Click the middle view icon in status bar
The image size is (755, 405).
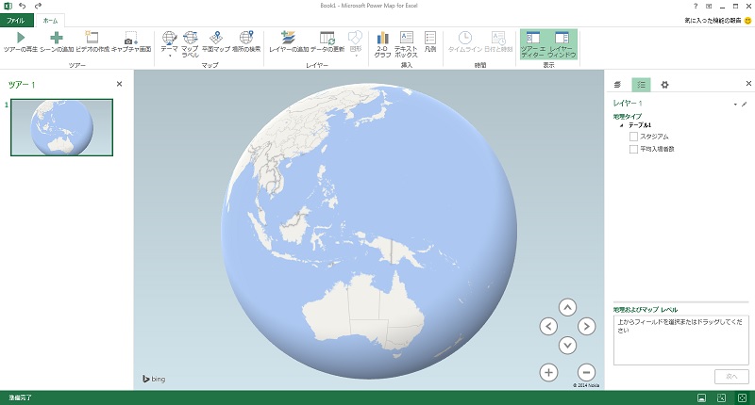[721, 397]
